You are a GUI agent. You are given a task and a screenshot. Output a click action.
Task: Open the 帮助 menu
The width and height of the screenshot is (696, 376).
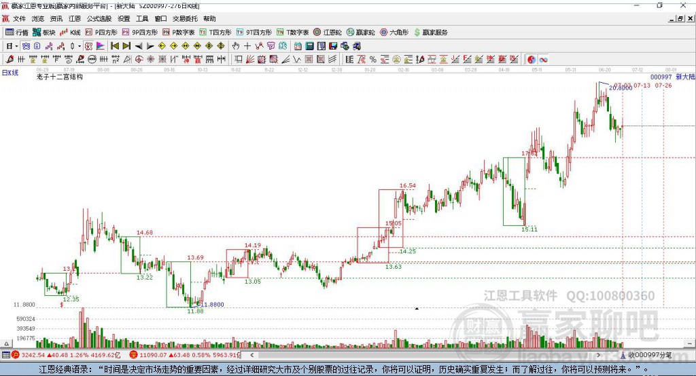pos(209,18)
